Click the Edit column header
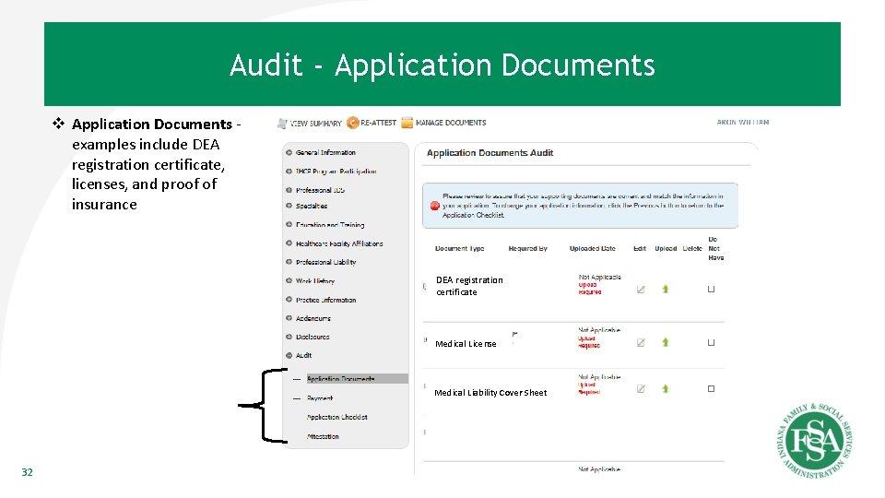 pos(640,248)
